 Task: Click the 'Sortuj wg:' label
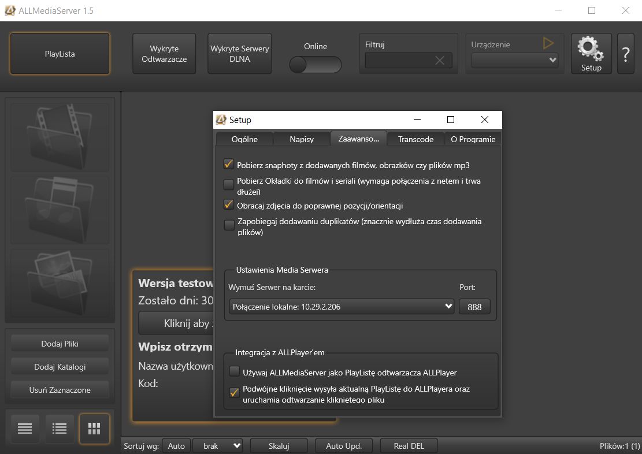coord(141,446)
